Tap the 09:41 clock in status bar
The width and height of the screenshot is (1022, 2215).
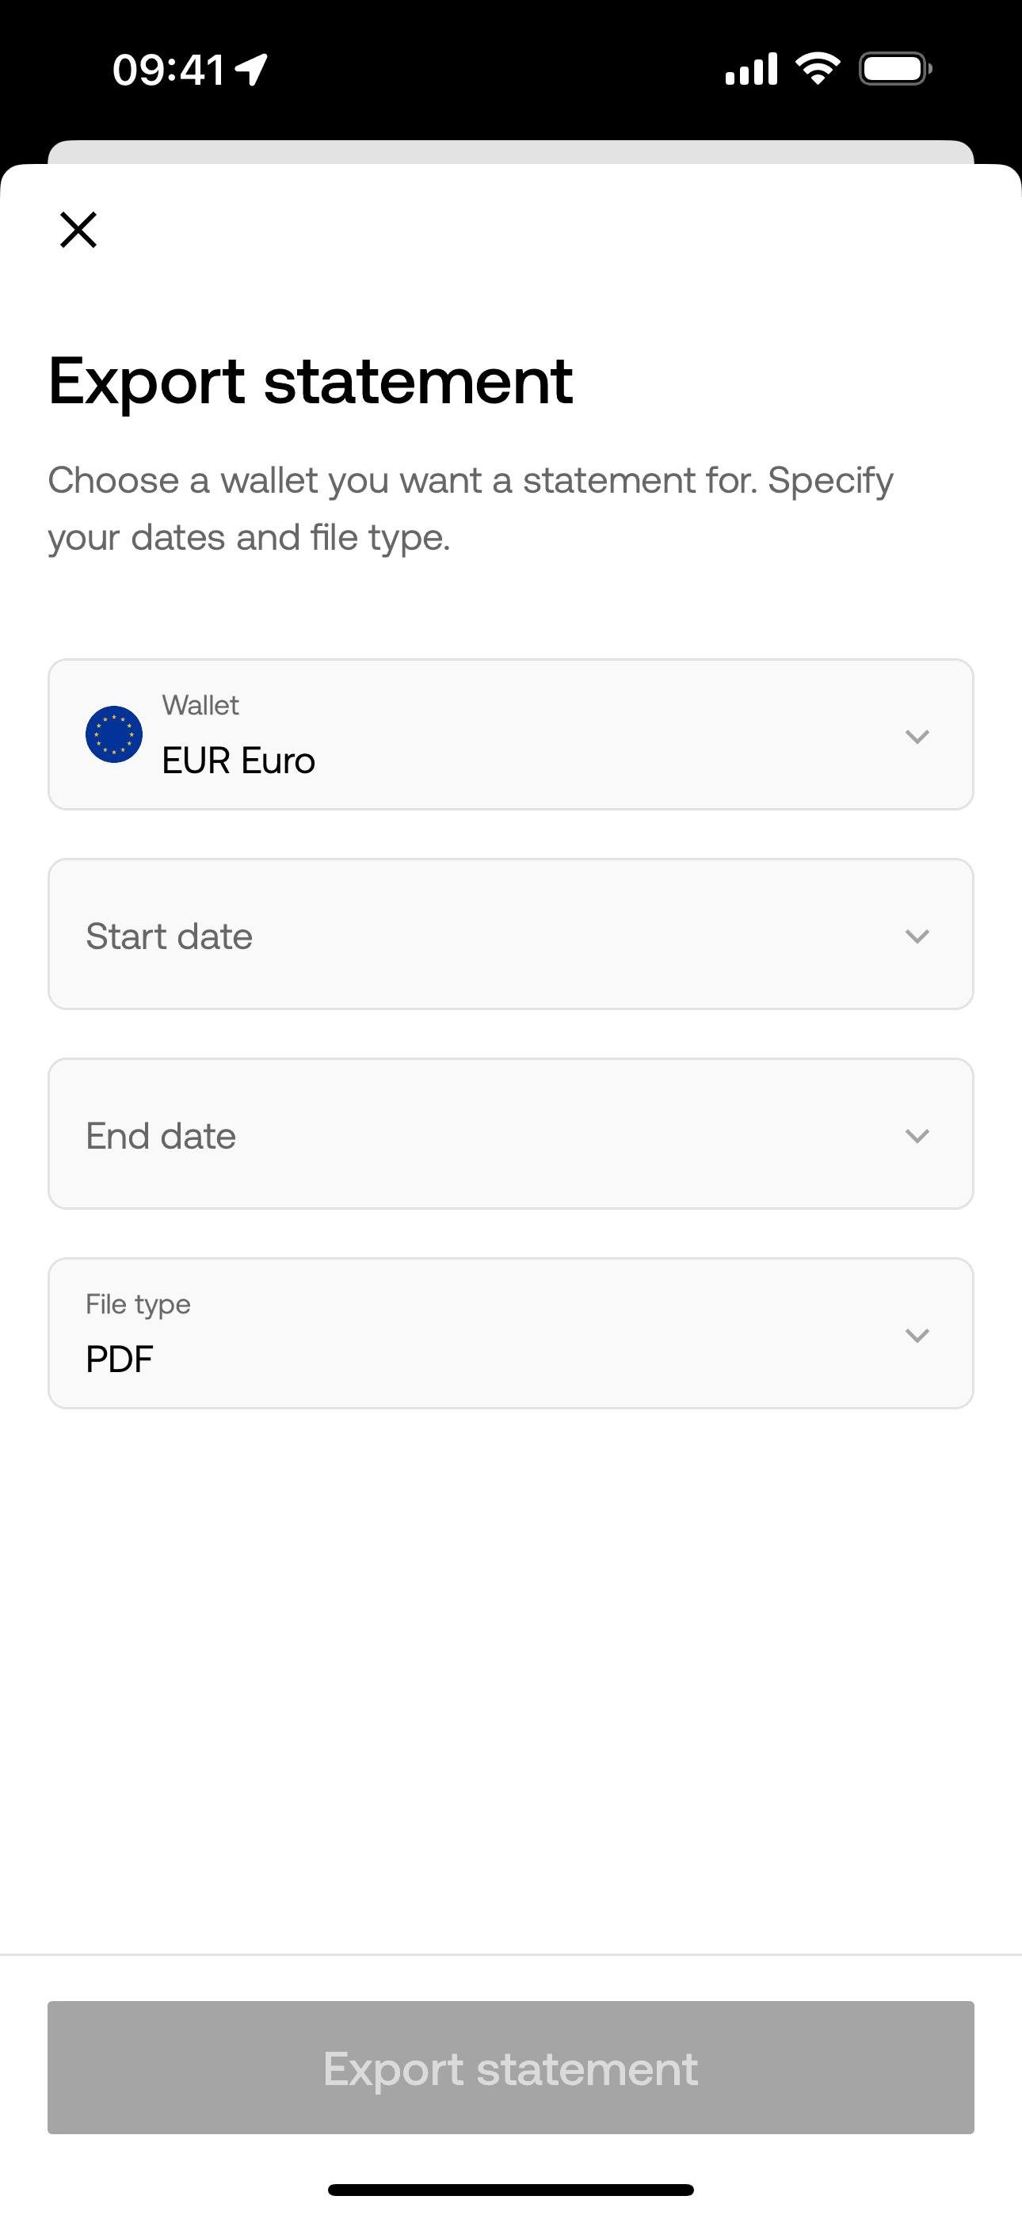click(x=169, y=70)
